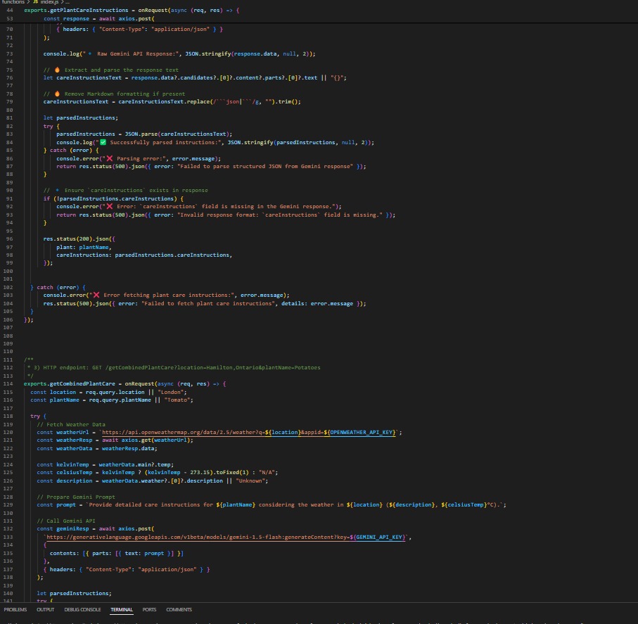Click 'weatherUrl' declaration on line 120
This screenshot has height=624, width=638.
tap(72, 432)
